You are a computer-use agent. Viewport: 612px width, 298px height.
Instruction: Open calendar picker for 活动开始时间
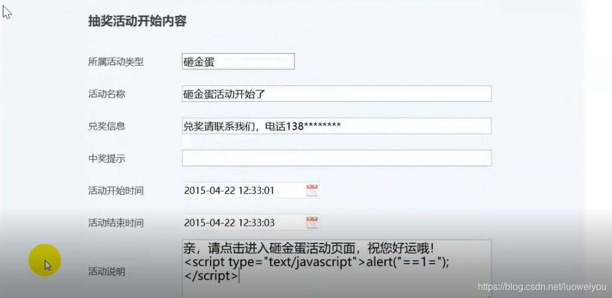point(312,191)
